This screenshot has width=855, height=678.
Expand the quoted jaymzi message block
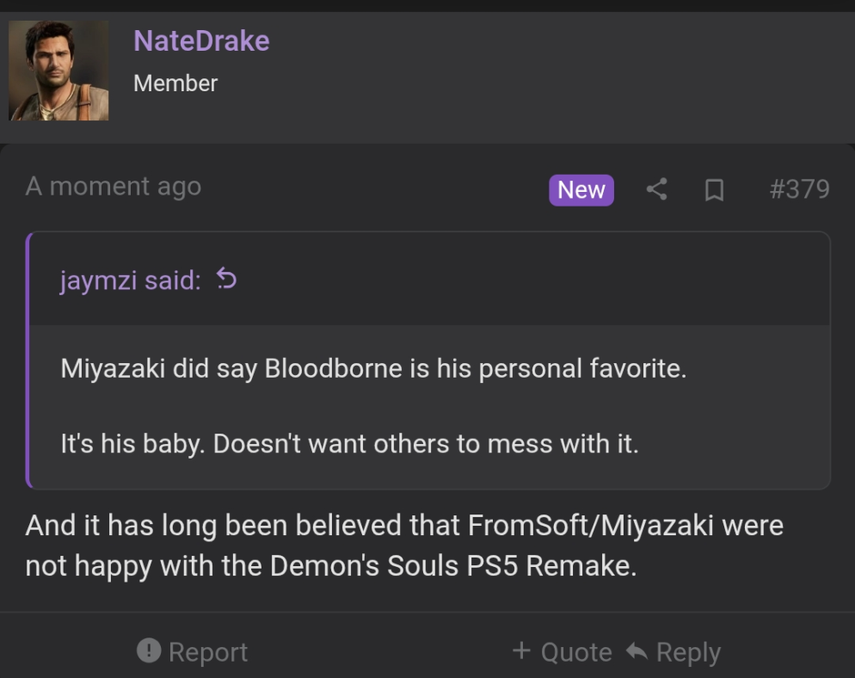(x=430, y=406)
